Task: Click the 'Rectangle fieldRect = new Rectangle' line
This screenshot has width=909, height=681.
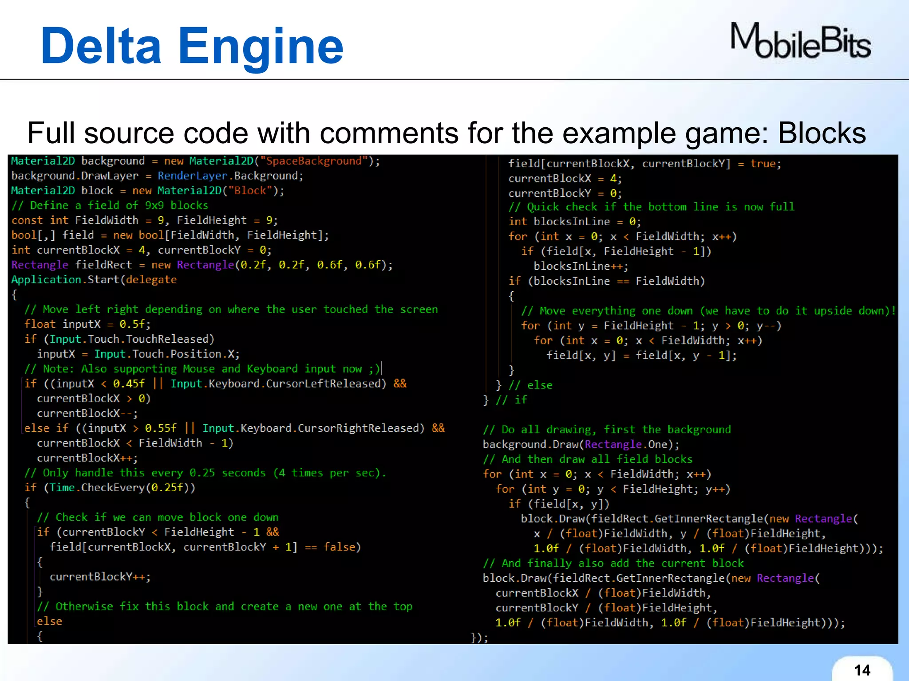Action: pos(202,265)
